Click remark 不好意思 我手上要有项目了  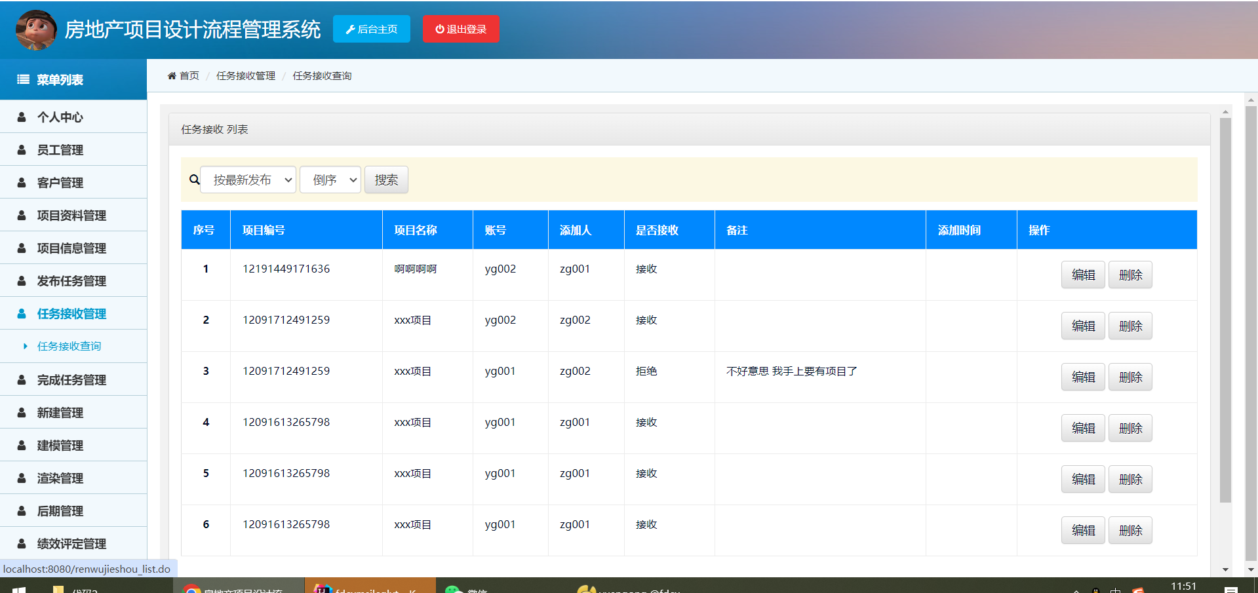pyautogui.click(x=792, y=371)
